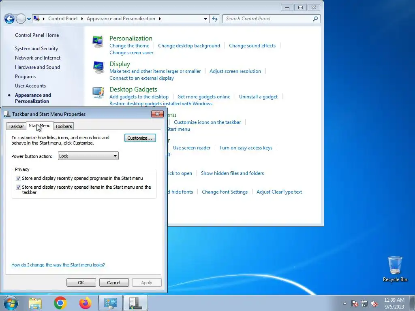Click the muted volume tray icon
The width and height of the screenshot is (415, 311).
374,303
